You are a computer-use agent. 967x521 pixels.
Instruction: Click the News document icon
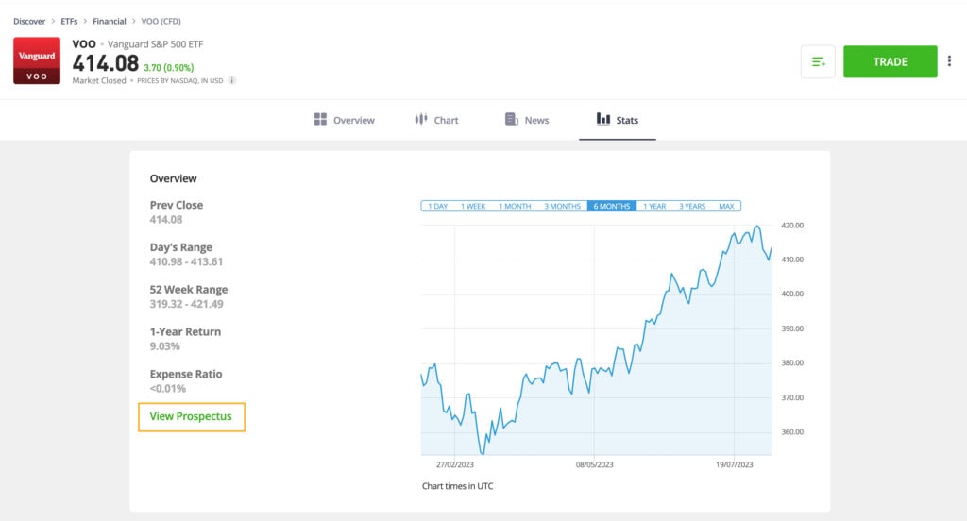(x=511, y=119)
